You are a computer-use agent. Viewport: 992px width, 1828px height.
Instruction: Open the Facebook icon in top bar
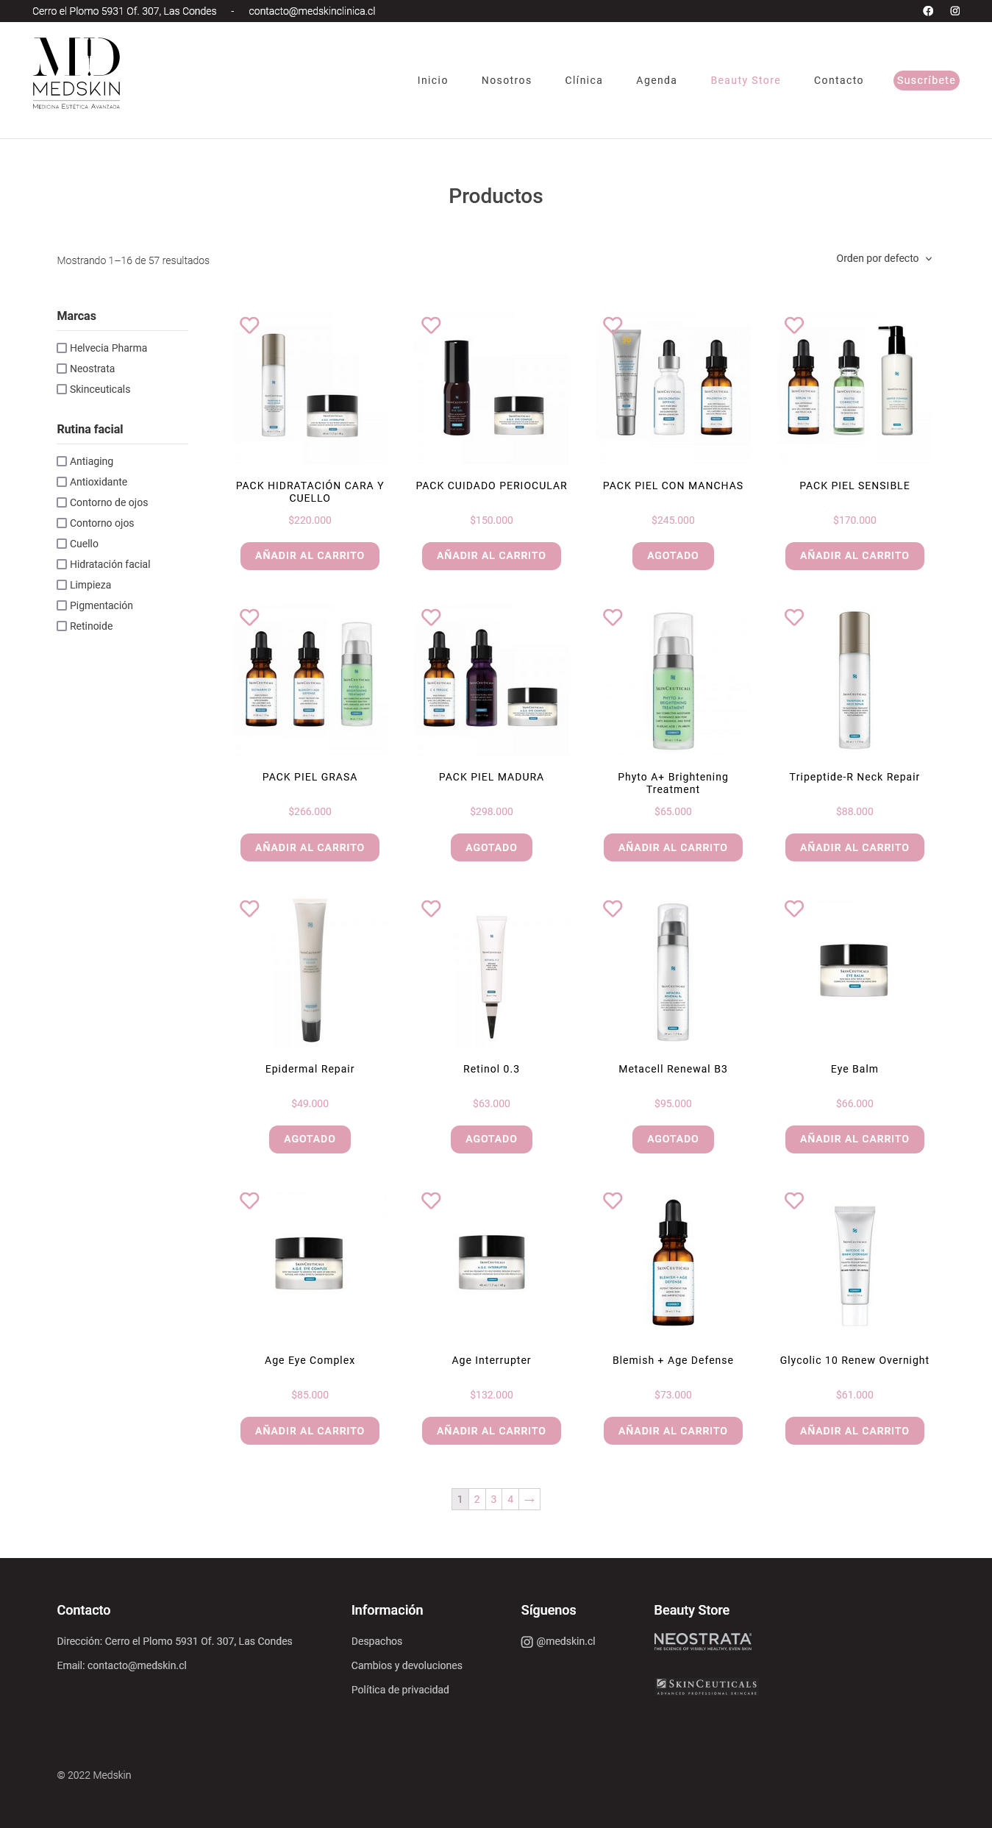[x=928, y=11]
